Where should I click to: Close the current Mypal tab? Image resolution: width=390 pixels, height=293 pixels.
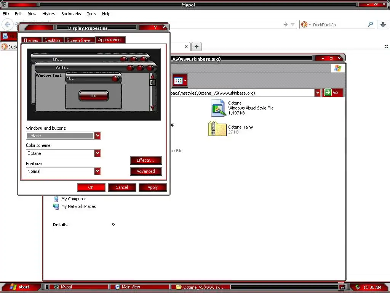(186, 47)
